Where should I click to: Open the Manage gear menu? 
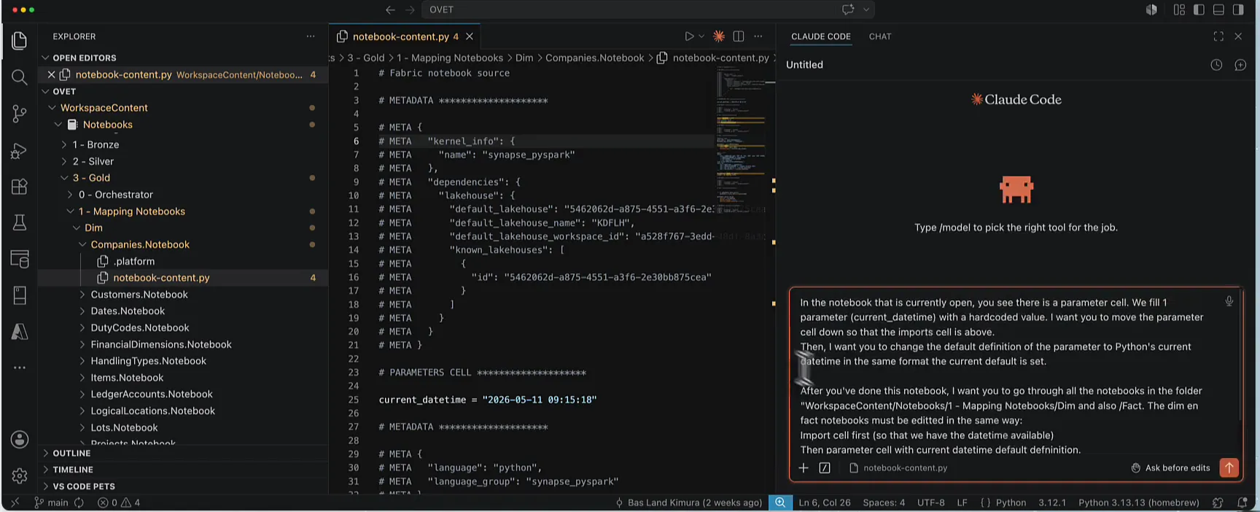pos(20,476)
